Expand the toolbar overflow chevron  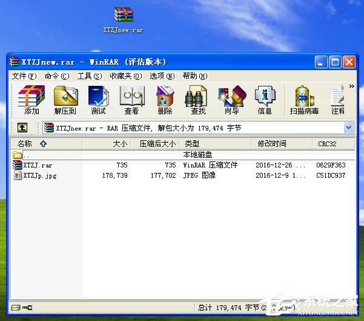(352, 87)
